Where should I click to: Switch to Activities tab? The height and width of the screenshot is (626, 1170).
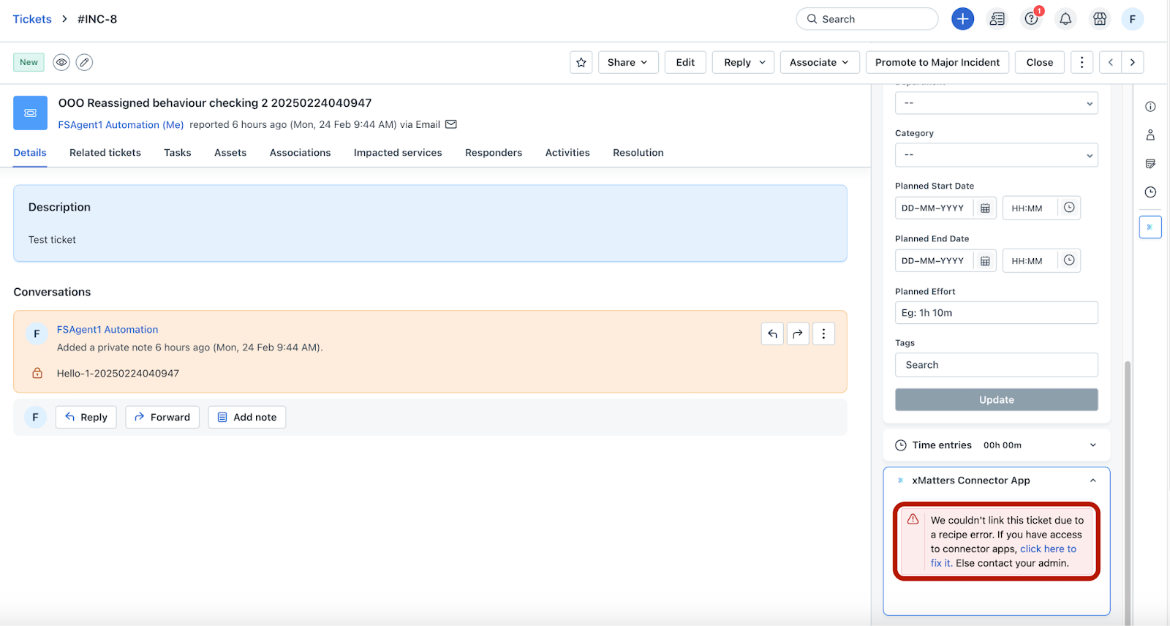coord(567,153)
